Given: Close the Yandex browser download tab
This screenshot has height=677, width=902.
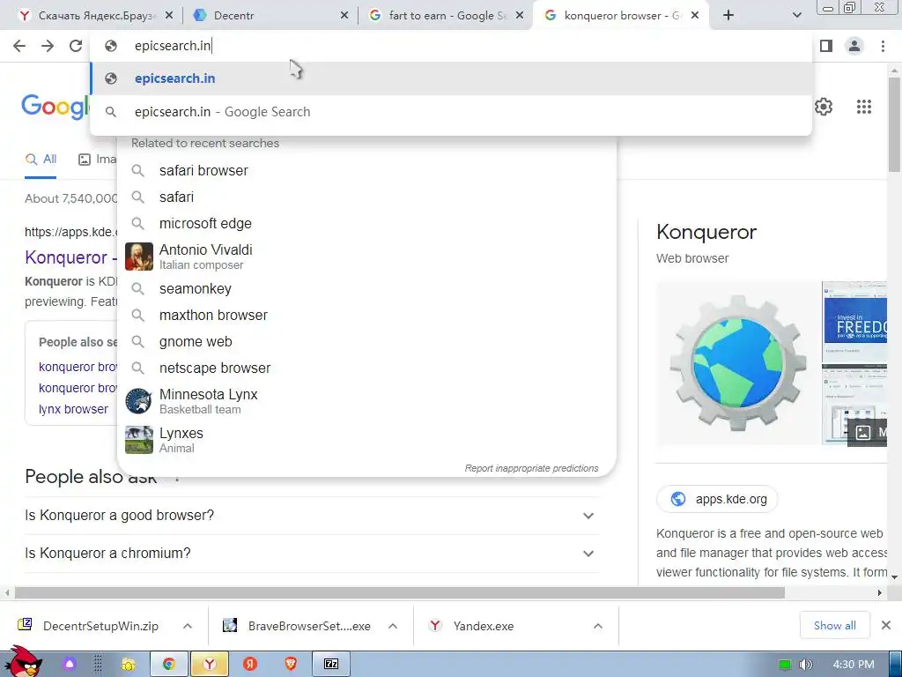Looking at the screenshot, I should [x=169, y=16].
